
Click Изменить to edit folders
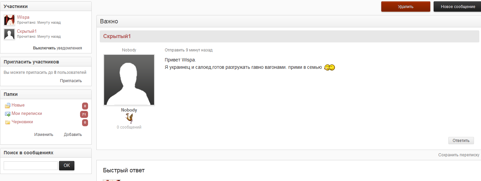pyautogui.click(x=44, y=135)
